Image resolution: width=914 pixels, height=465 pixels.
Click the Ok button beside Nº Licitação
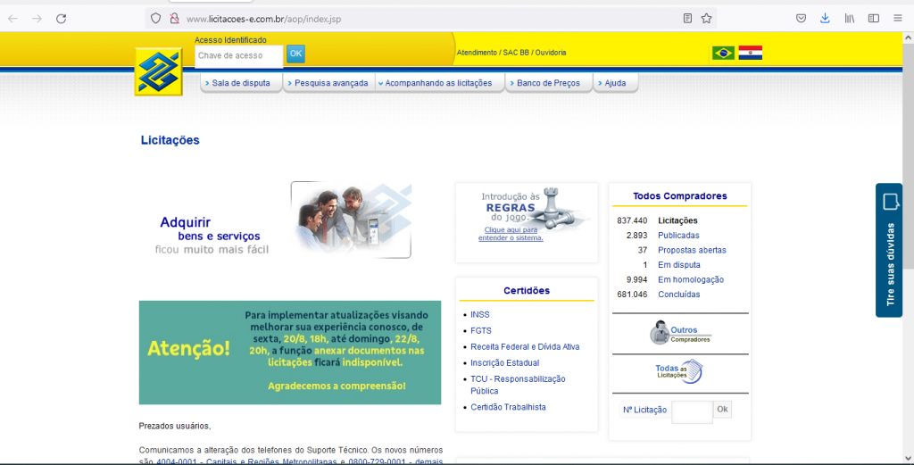pyautogui.click(x=722, y=410)
